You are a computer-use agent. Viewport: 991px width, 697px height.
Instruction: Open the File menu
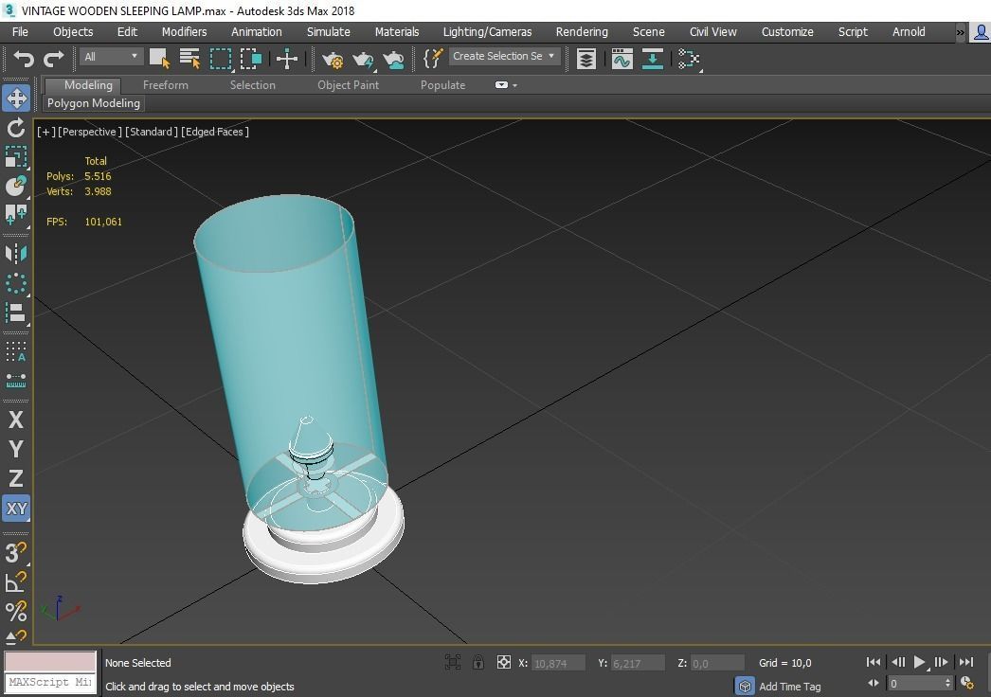(20, 31)
